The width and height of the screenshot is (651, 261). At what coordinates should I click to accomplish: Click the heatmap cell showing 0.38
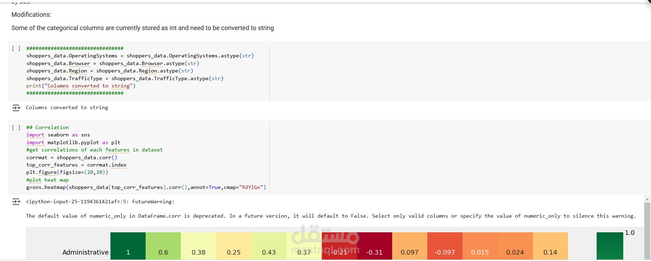[x=199, y=246]
